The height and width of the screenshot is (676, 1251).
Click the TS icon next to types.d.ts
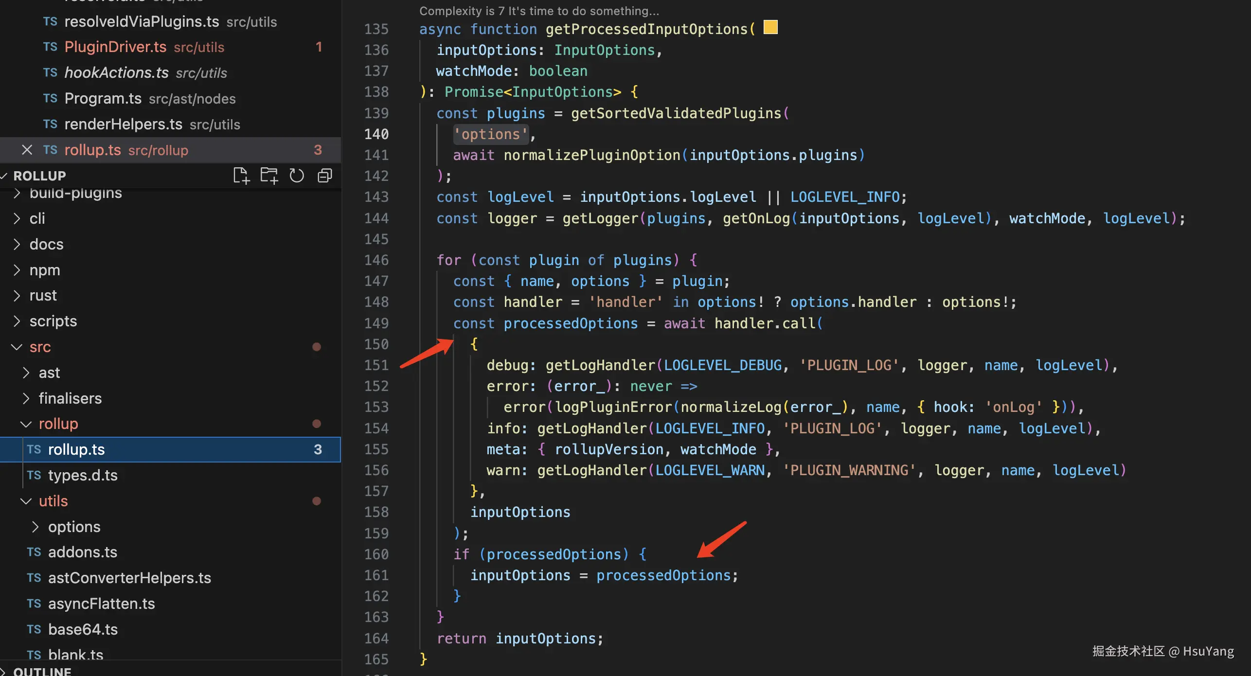tap(34, 475)
